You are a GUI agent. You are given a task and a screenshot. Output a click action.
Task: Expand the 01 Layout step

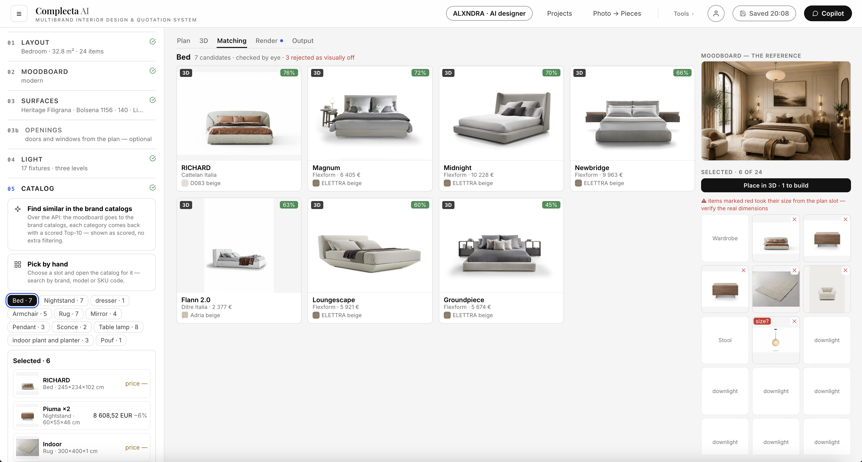[82, 47]
